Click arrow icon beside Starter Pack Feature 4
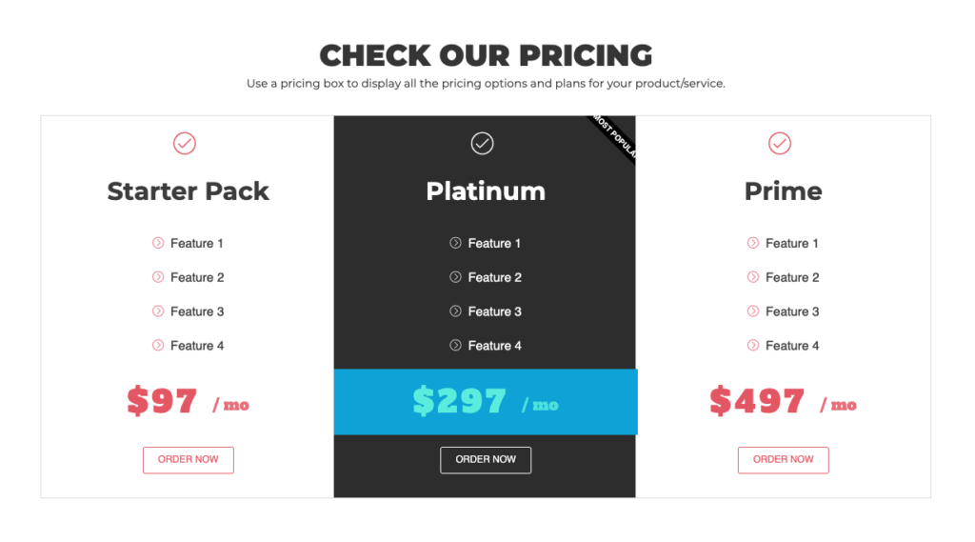The image size is (975, 542). 158,346
